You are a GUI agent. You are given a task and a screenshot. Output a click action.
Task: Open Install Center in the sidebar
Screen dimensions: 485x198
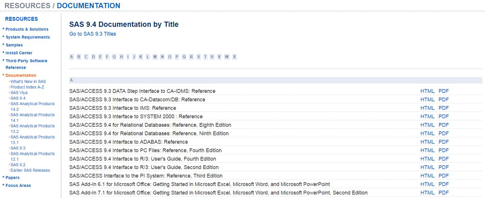[19, 53]
